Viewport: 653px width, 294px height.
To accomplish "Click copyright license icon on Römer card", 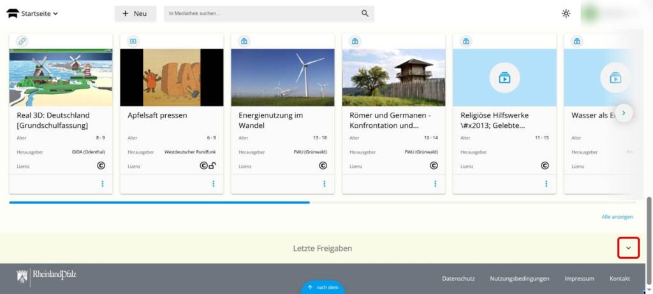I will (x=434, y=165).
